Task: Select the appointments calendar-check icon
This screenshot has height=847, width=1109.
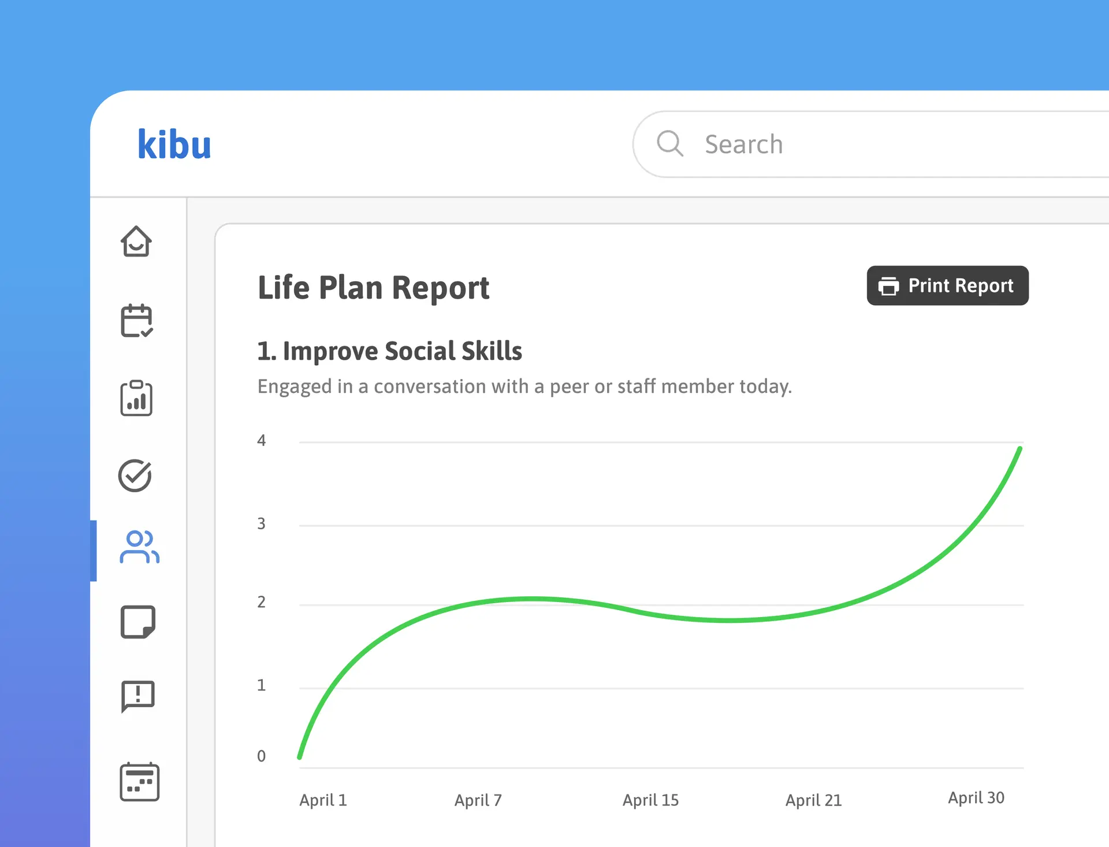Action: tap(136, 322)
